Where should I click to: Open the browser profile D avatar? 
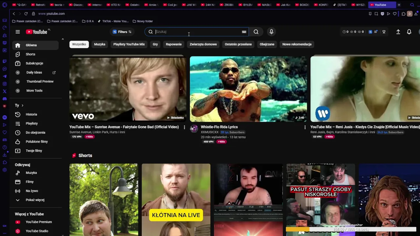(409, 14)
